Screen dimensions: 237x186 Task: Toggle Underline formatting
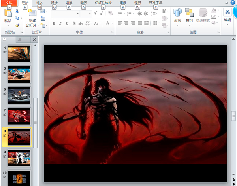pyautogui.click(x=67, y=23)
